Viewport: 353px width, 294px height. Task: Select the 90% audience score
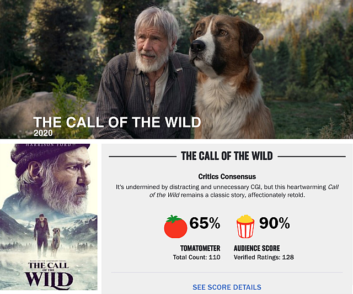275,223
